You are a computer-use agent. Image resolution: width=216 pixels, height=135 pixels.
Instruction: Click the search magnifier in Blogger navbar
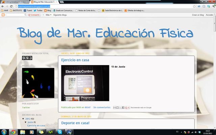(26, 15)
